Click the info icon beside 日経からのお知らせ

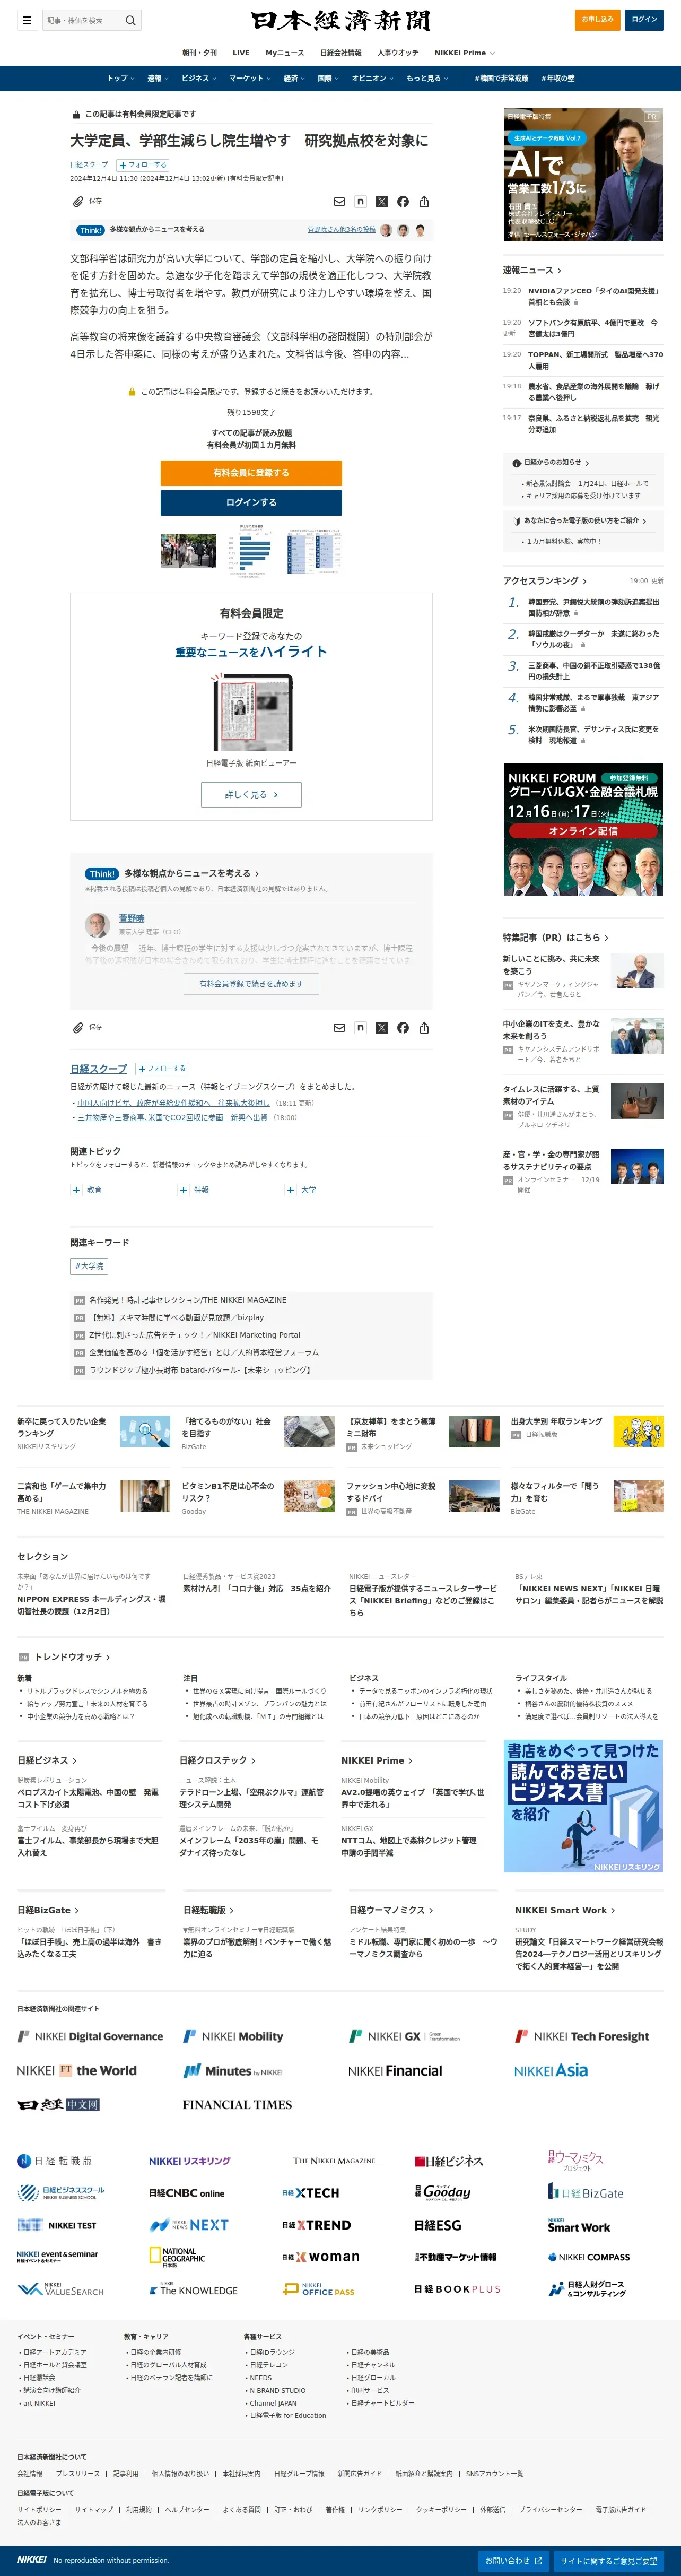pyautogui.click(x=516, y=463)
